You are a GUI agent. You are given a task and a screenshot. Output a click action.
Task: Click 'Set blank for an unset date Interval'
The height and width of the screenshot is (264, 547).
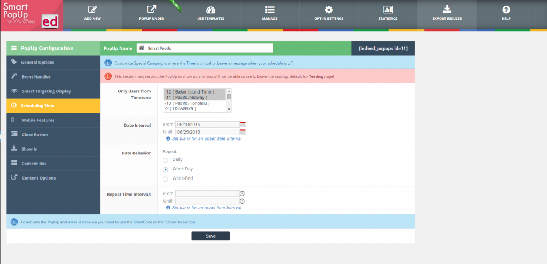pos(207,138)
